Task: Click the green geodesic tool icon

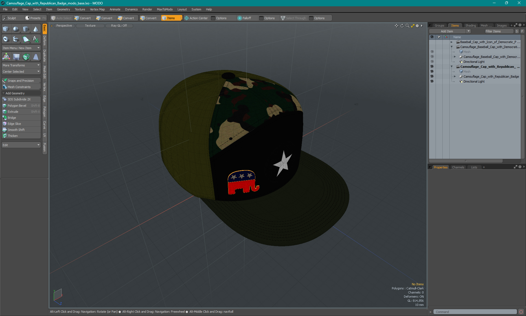Action: tap(26, 57)
